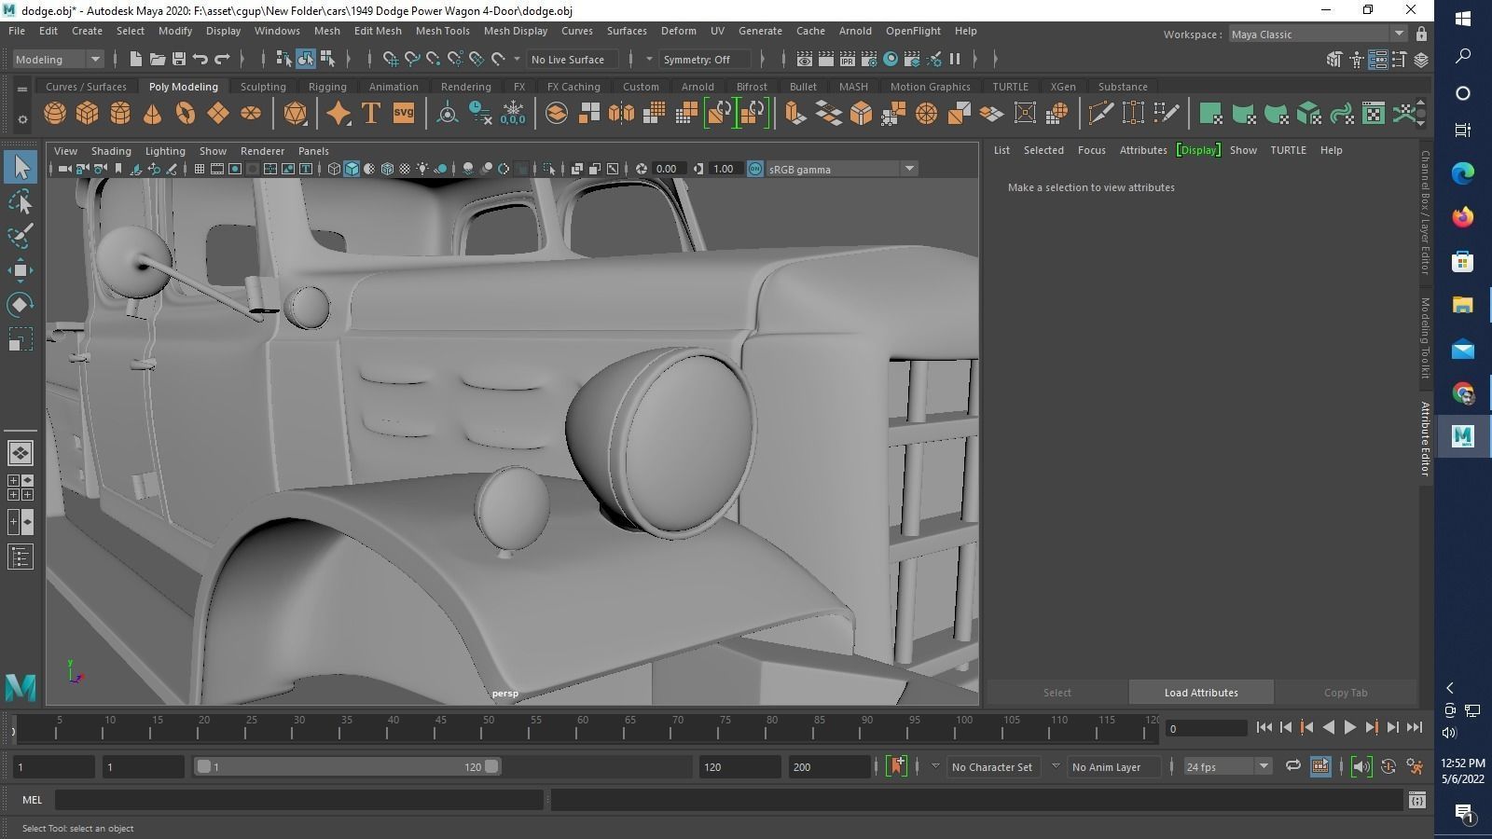Open Firefox from the Windows taskbar

coord(1462,217)
